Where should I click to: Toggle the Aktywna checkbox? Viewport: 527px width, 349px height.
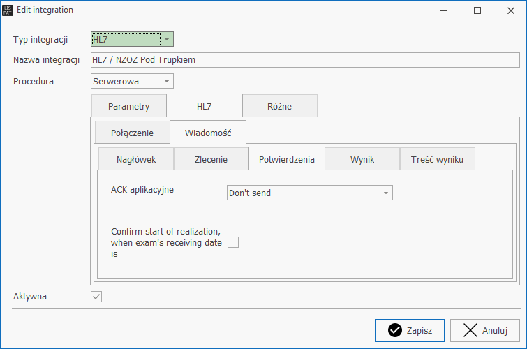[97, 297]
